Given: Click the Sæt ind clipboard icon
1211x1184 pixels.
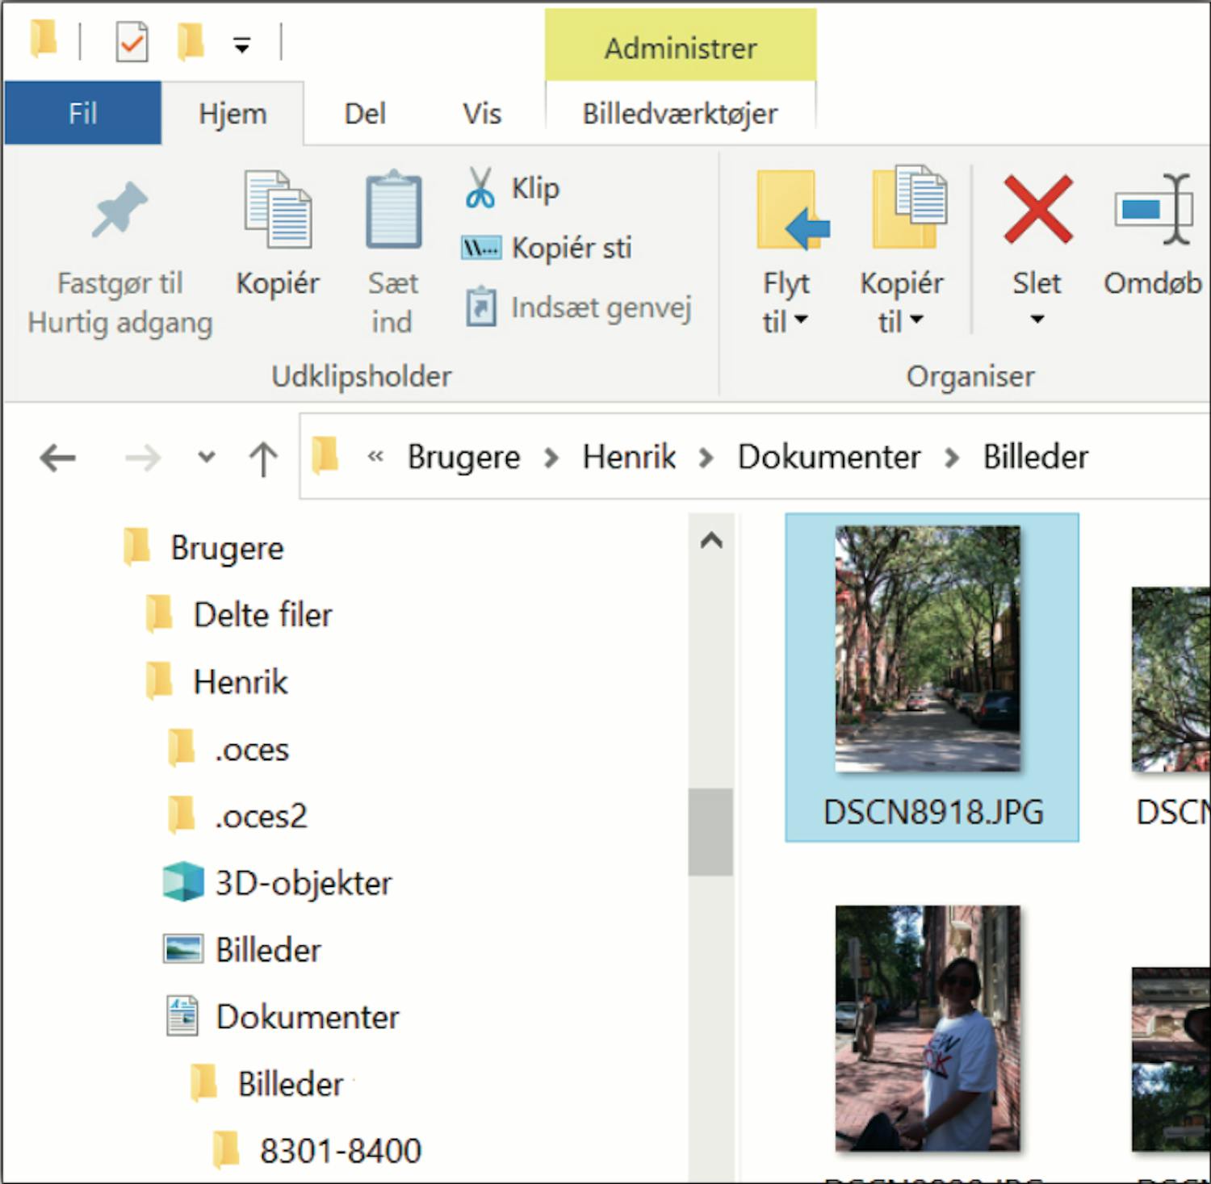Looking at the screenshot, I should 392,211.
